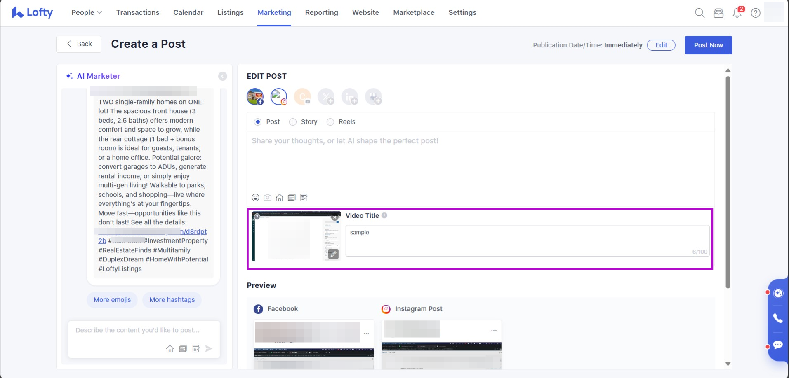Viewport: 789px width, 378px height.
Task: Expand the People menu dropdown
Action: click(87, 13)
